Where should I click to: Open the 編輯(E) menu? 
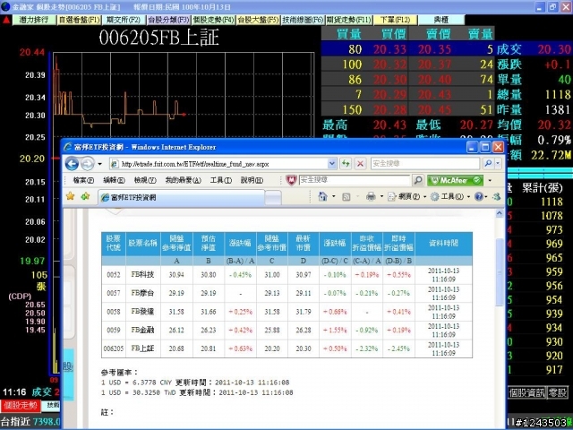click(114, 180)
